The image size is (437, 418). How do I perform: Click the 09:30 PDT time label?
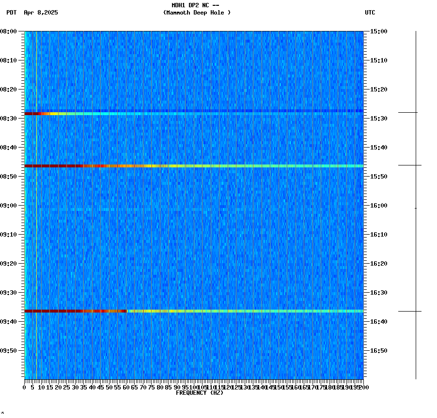coord(10,292)
